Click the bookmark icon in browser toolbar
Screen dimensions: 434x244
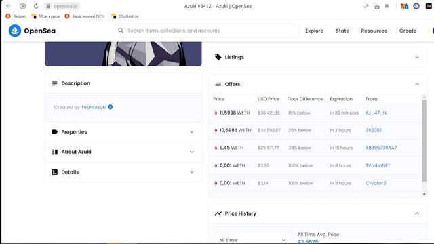click(x=387, y=6)
